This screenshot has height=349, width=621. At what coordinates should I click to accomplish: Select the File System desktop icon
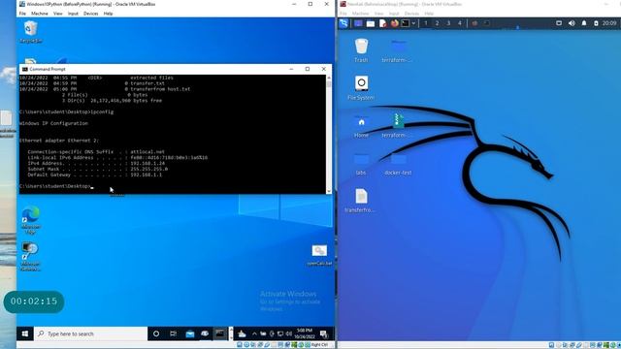coord(361,87)
